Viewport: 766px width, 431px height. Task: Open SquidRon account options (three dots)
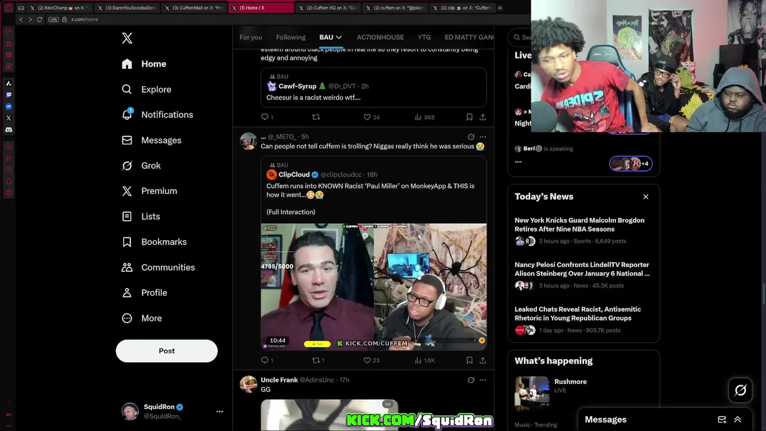pos(220,411)
